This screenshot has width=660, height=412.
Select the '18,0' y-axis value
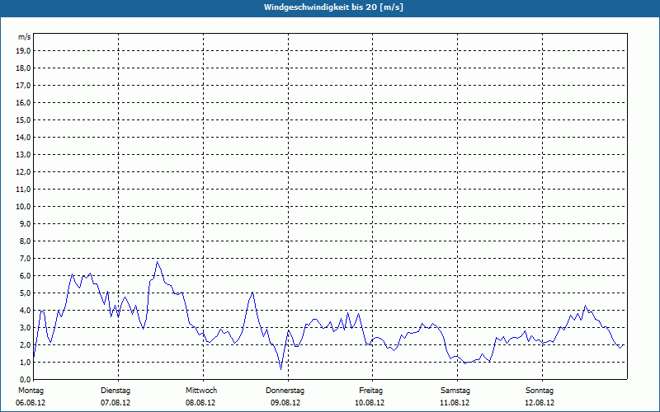[x=23, y=68]
